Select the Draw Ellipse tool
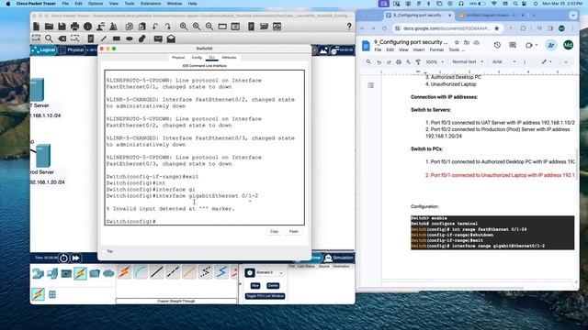 (130, 38)
